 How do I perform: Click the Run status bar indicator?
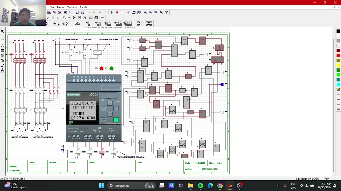[x=327, y=179]
